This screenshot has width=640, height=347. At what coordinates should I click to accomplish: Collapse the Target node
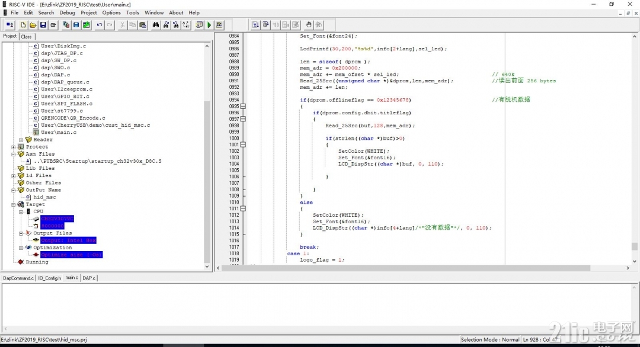14,204
